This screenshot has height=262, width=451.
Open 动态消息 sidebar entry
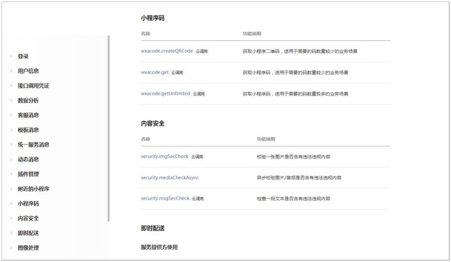[x=28, y=159]
